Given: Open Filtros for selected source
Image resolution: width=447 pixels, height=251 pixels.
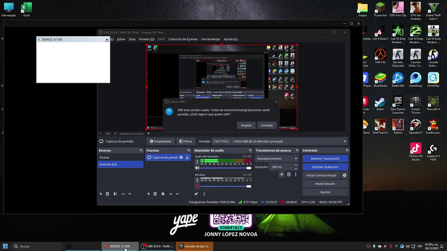Looking at the screenshot, I should tap(186, 142).
